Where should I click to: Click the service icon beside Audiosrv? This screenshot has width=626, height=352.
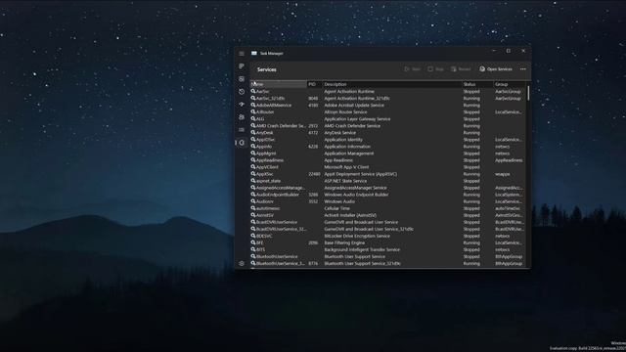click(253, 201)
